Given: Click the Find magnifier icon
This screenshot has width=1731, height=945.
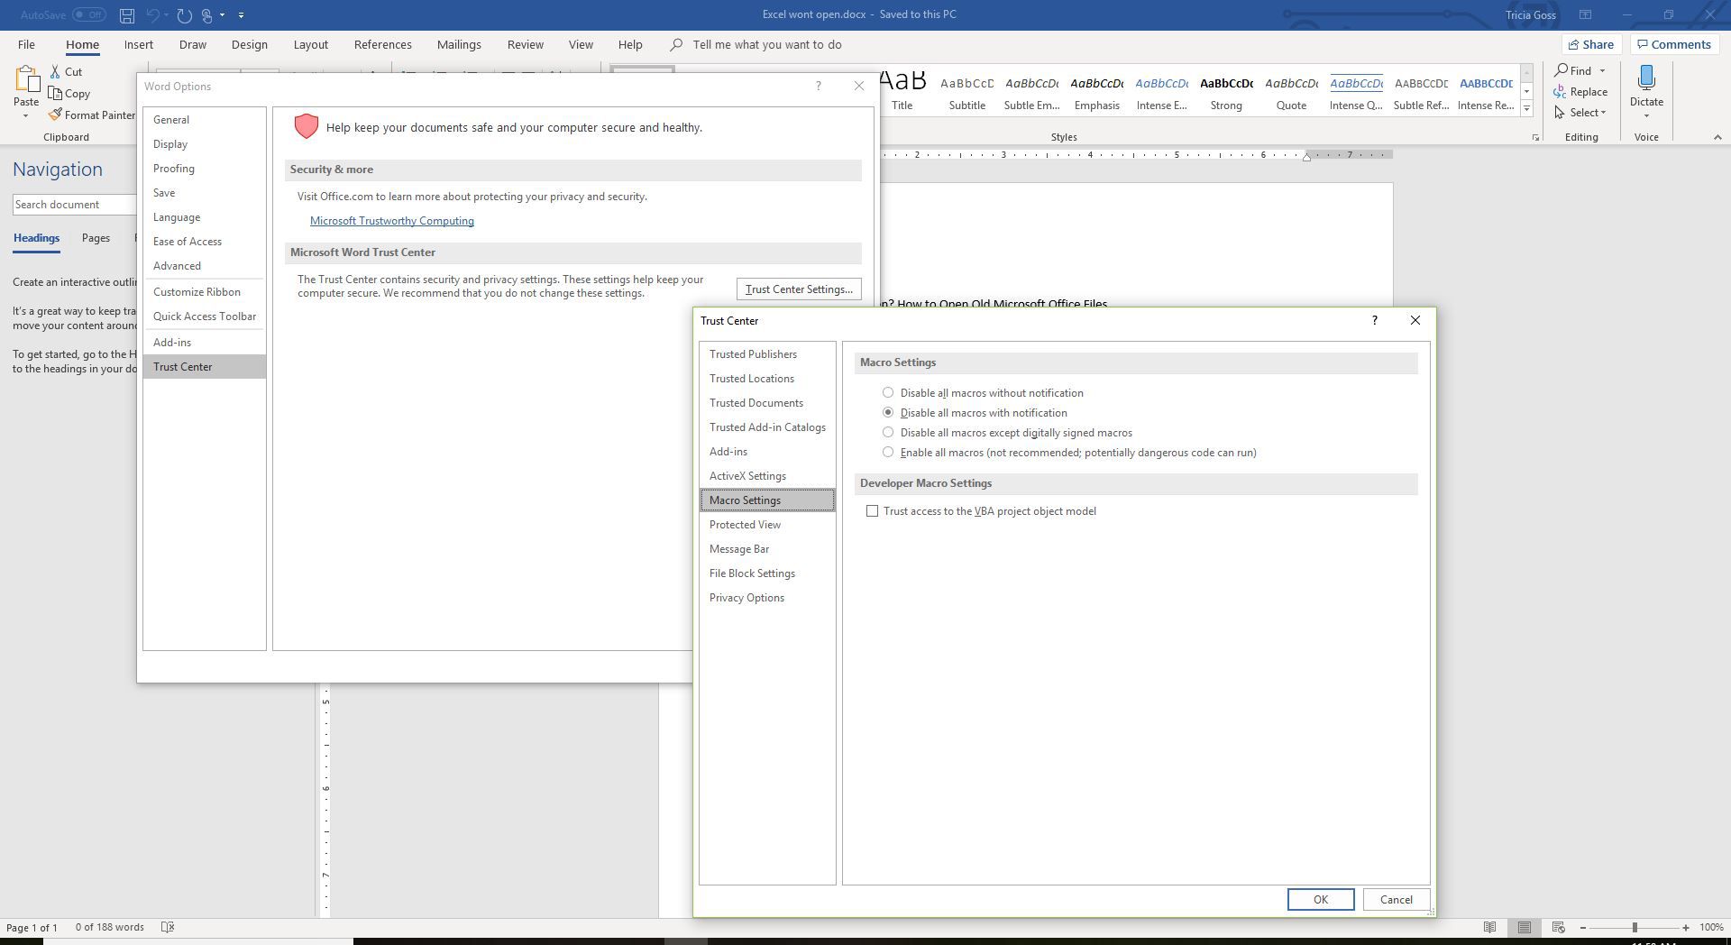Looking at the screenshot, I should [x=1561, y=70].
